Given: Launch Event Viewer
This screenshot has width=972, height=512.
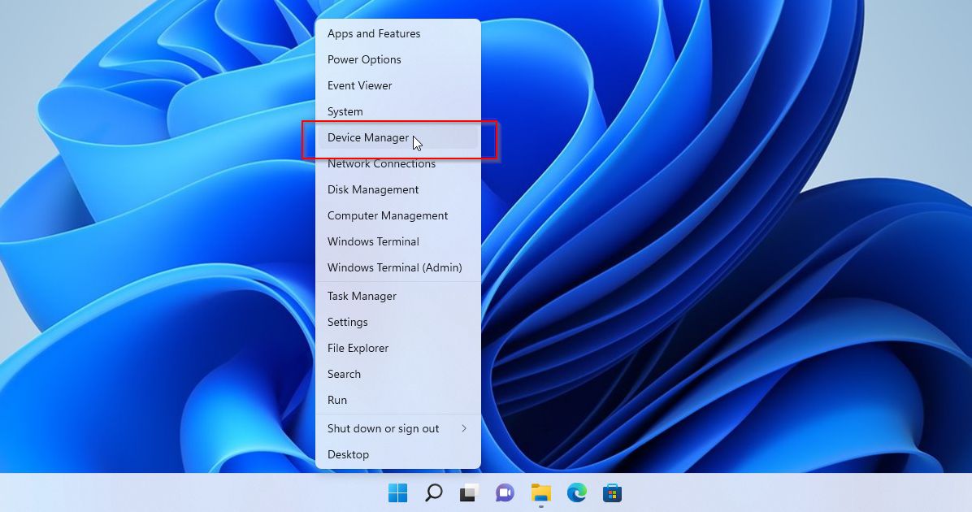Looking at the screenshot, I should click(359, 85).
